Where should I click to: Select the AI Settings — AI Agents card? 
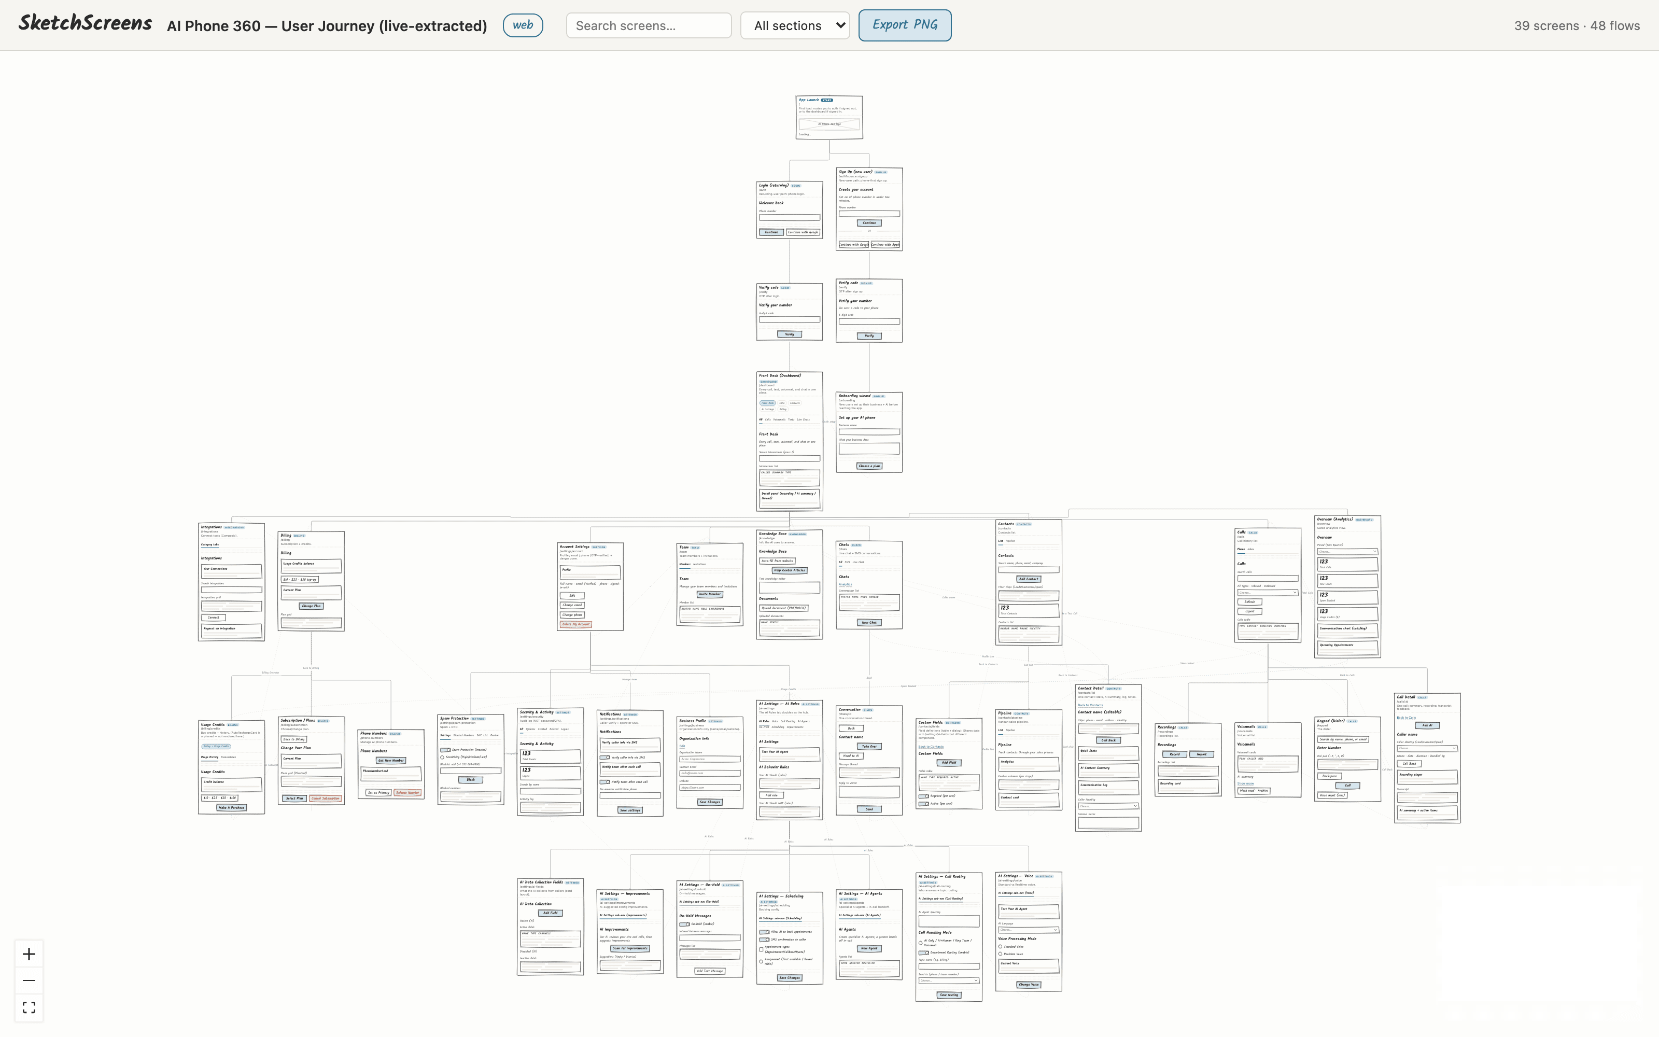869,935
